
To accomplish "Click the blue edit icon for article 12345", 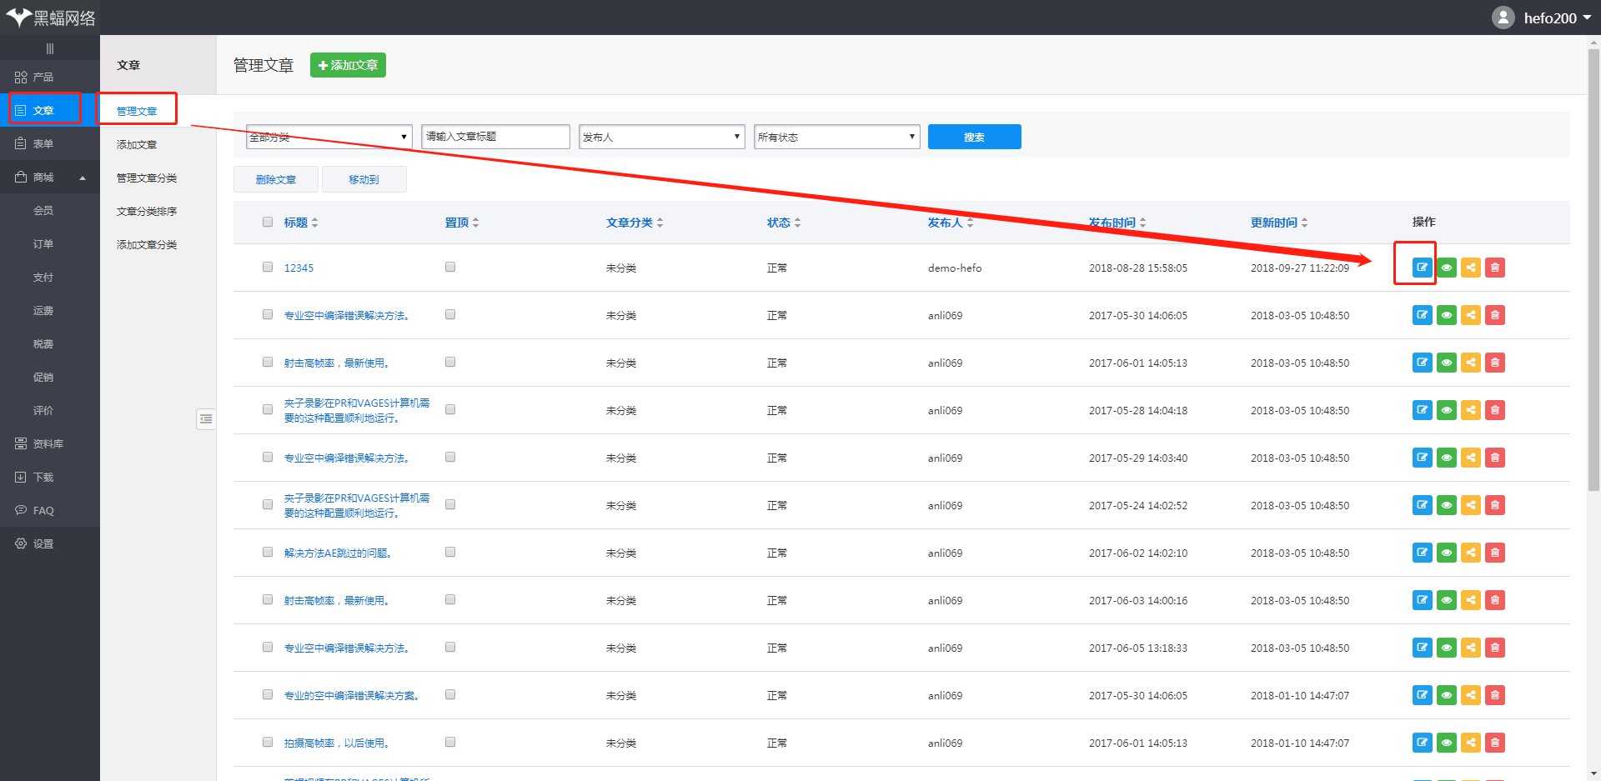I will (1422, 268).
